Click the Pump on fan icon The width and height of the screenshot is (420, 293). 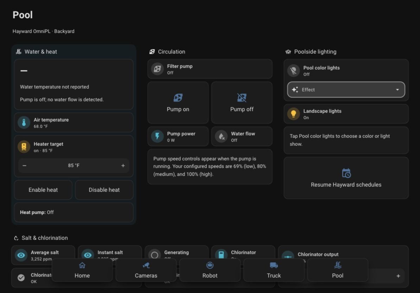click(x=178, y=98)
